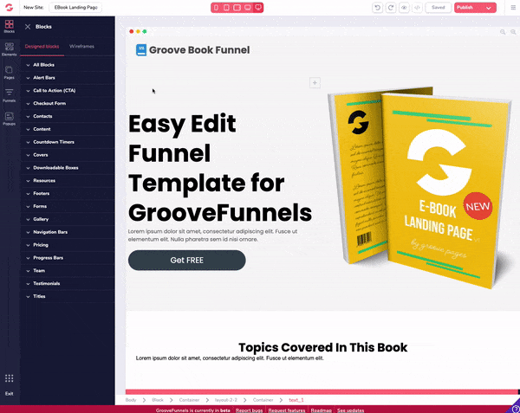Select mobile portrait device view
The image size is (520, 413).
216,7
